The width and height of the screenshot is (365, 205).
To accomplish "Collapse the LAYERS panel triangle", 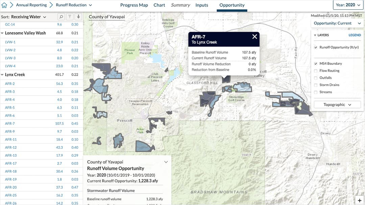I will (315, 35).
